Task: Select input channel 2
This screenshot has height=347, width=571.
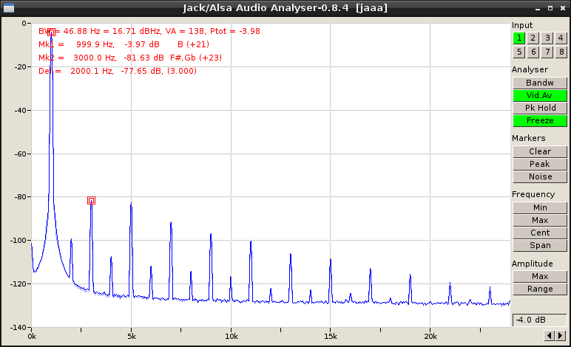Action: pyautogui.click(x=533, y=38)
